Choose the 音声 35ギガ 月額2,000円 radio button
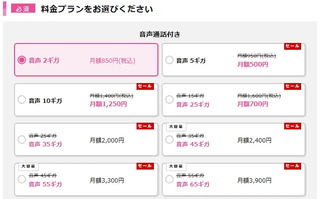Image resolution: width=320 pixels, height=199 pixels. (x=21, y=140)
